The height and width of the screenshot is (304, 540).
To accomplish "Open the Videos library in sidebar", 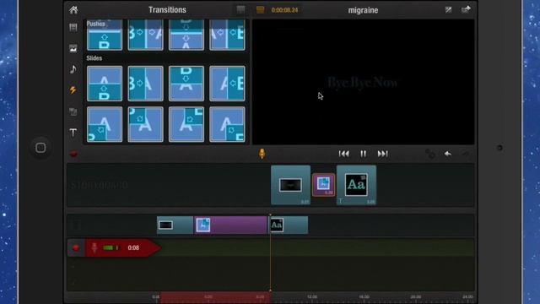I will pos(73,27).
